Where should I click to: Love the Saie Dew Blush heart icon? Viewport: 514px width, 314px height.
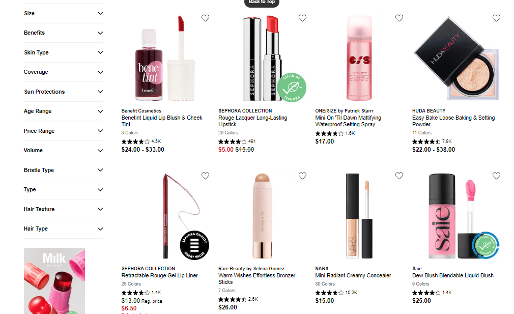pos(496,176)
